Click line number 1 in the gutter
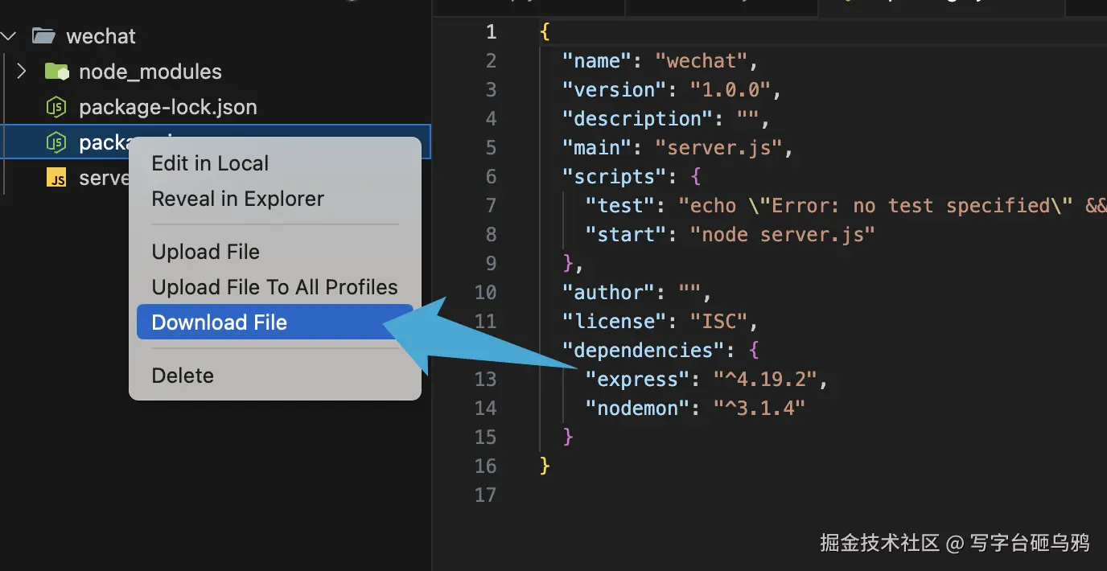Viewport: 1107px width, 571px height. tap(491, 32)
